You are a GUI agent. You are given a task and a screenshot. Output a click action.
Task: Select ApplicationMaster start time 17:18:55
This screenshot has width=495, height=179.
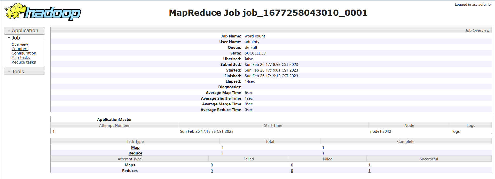point(207,131)
